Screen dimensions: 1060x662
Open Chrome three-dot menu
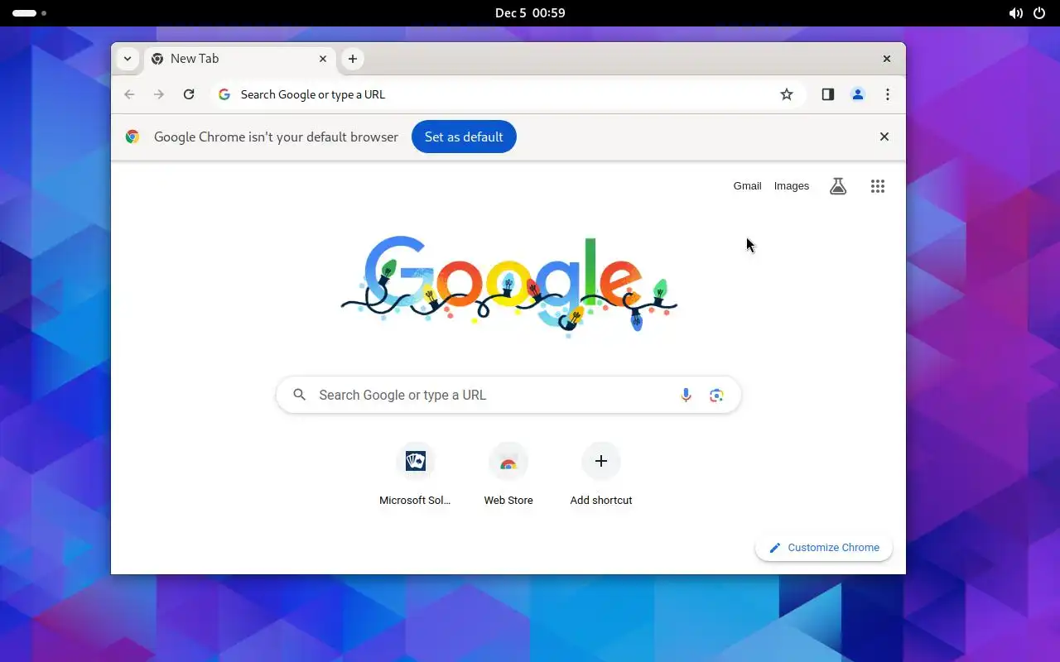[x=888, y=94]
